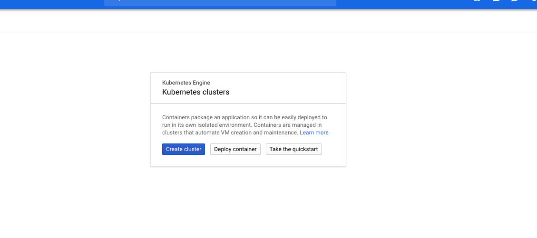The image size is (537, 238).
Task: Click the gift icon in top header
Action: coord(477,1)
